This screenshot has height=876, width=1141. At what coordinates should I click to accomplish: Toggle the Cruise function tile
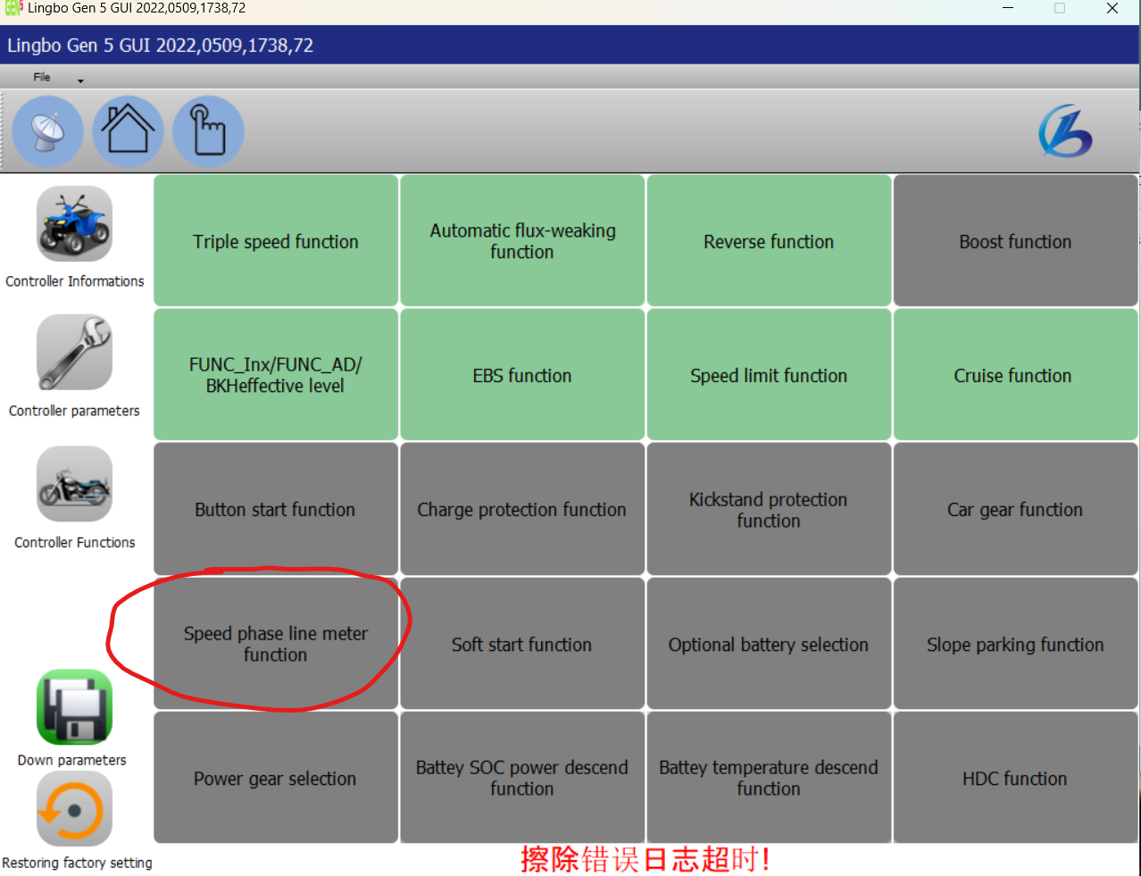[x=1015, y=375]
